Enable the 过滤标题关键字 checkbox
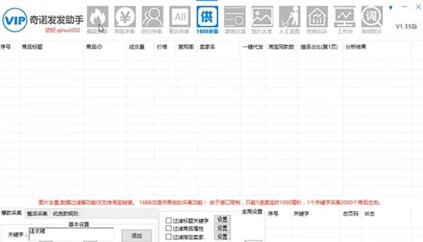 [x=169, y=220]
